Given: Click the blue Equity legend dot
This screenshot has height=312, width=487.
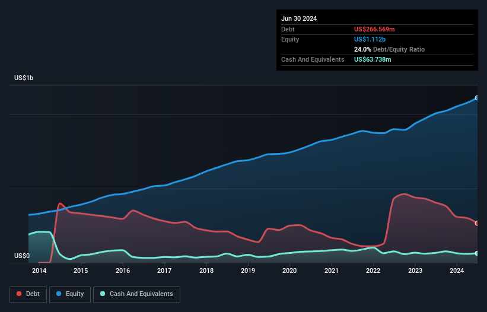Looking at the screenshot, I should click(59, 294).
